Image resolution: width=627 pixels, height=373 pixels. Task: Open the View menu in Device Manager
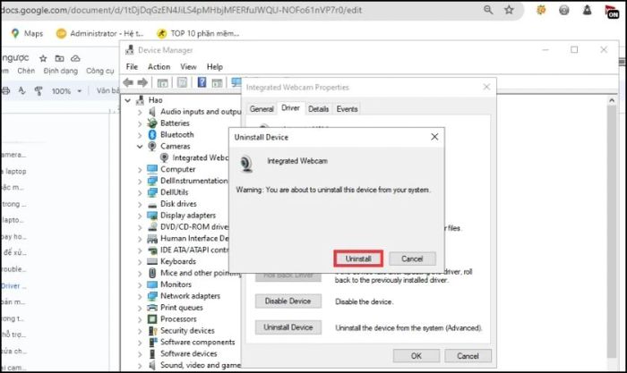[x=188, y=67]
